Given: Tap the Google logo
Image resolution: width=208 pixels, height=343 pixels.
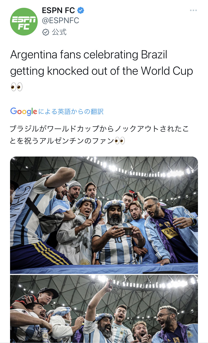Looking at the screenshot, I should (24, 111).
